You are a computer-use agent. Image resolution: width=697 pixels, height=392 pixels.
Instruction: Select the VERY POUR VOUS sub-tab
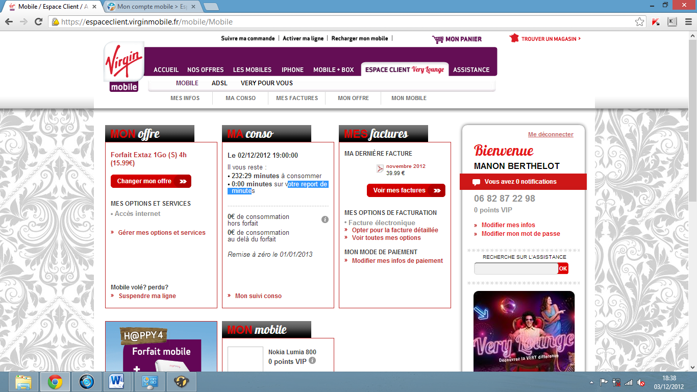click(267, 83)
